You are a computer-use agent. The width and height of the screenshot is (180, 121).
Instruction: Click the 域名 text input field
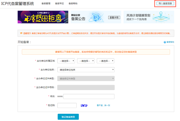click(x=89, y=96)
